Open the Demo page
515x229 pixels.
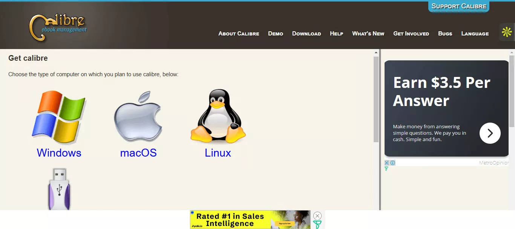click(x=276, y=34)
